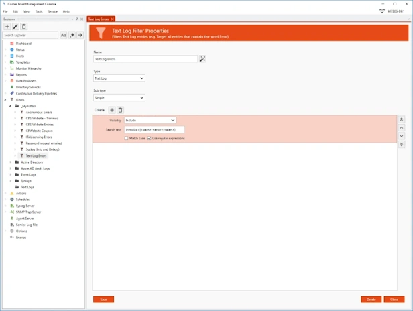This screenshot has width=413, height=311.
Task: Add a new criteria with plus icon
Action: 112,110
